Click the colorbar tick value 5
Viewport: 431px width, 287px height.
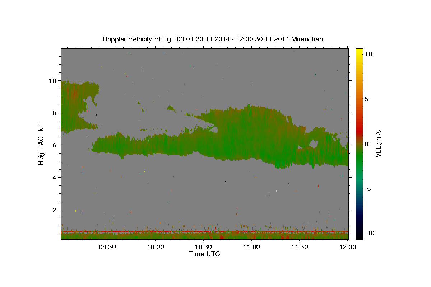point(367,99)
